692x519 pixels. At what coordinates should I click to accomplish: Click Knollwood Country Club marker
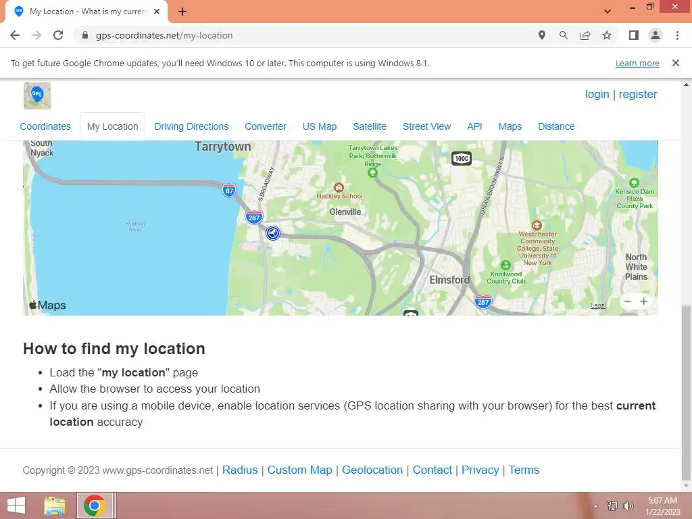click(x=505, y=265)
